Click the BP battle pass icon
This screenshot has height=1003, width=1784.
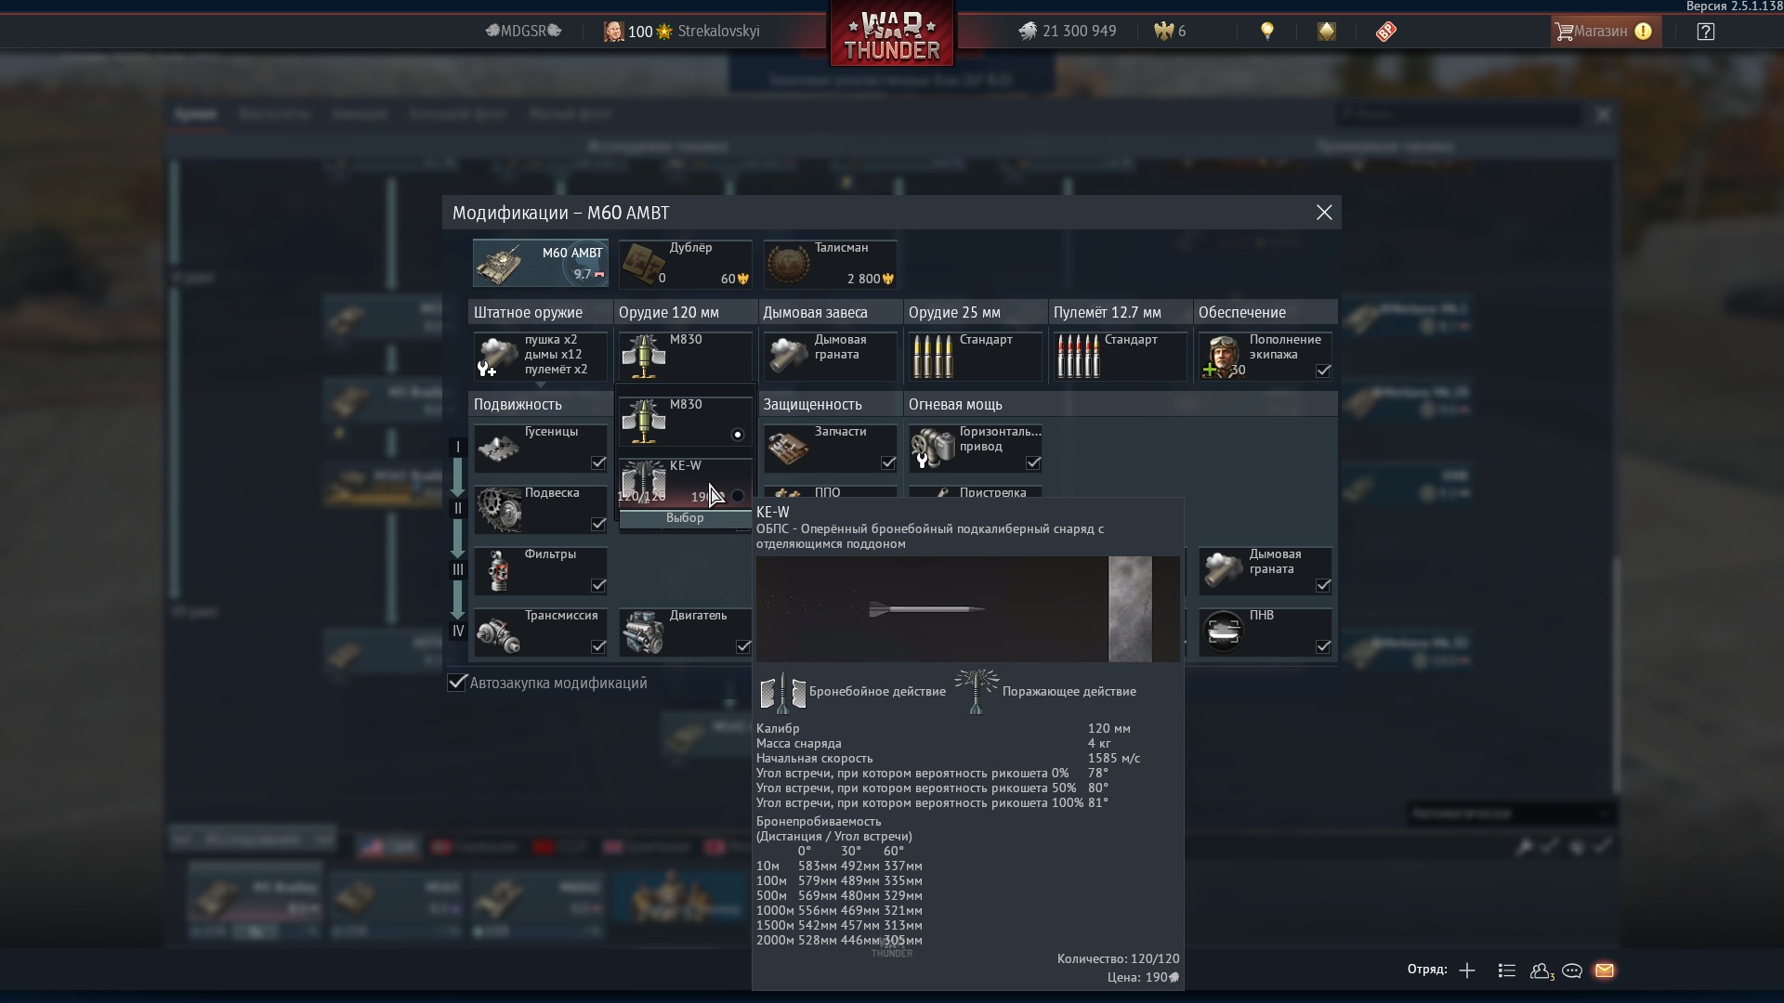[1385, 31]
